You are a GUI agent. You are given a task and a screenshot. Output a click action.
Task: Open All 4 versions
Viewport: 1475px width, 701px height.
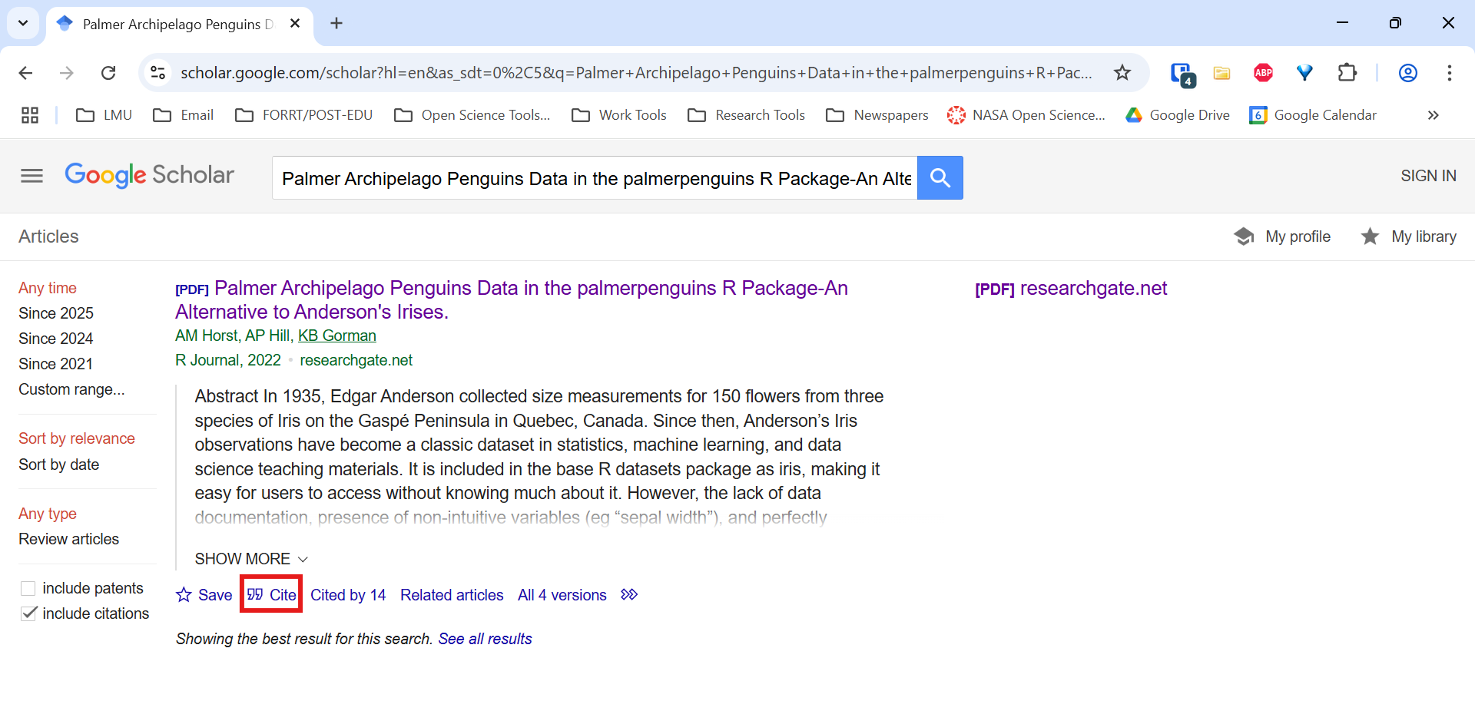tap(562, 595)
